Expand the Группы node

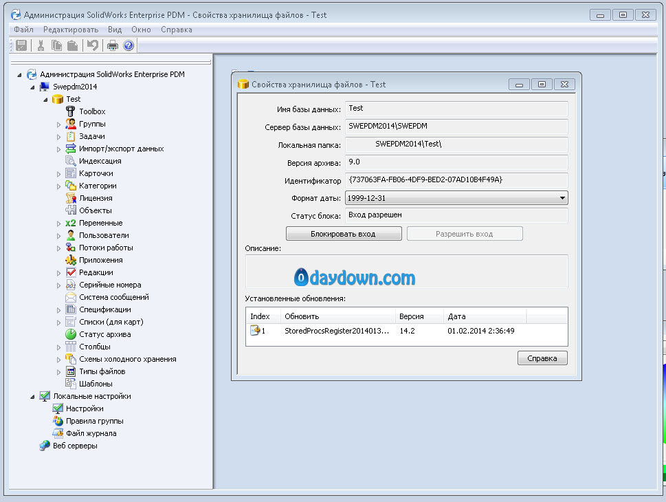[x=58, y=124]
